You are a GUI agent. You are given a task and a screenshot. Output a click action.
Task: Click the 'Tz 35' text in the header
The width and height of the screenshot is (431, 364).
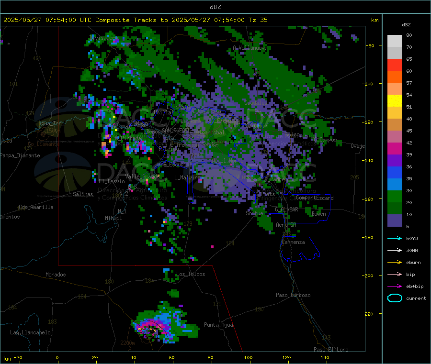(x=258, y=20)
